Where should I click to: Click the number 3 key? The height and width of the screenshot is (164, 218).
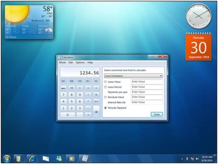pos(80,108)
